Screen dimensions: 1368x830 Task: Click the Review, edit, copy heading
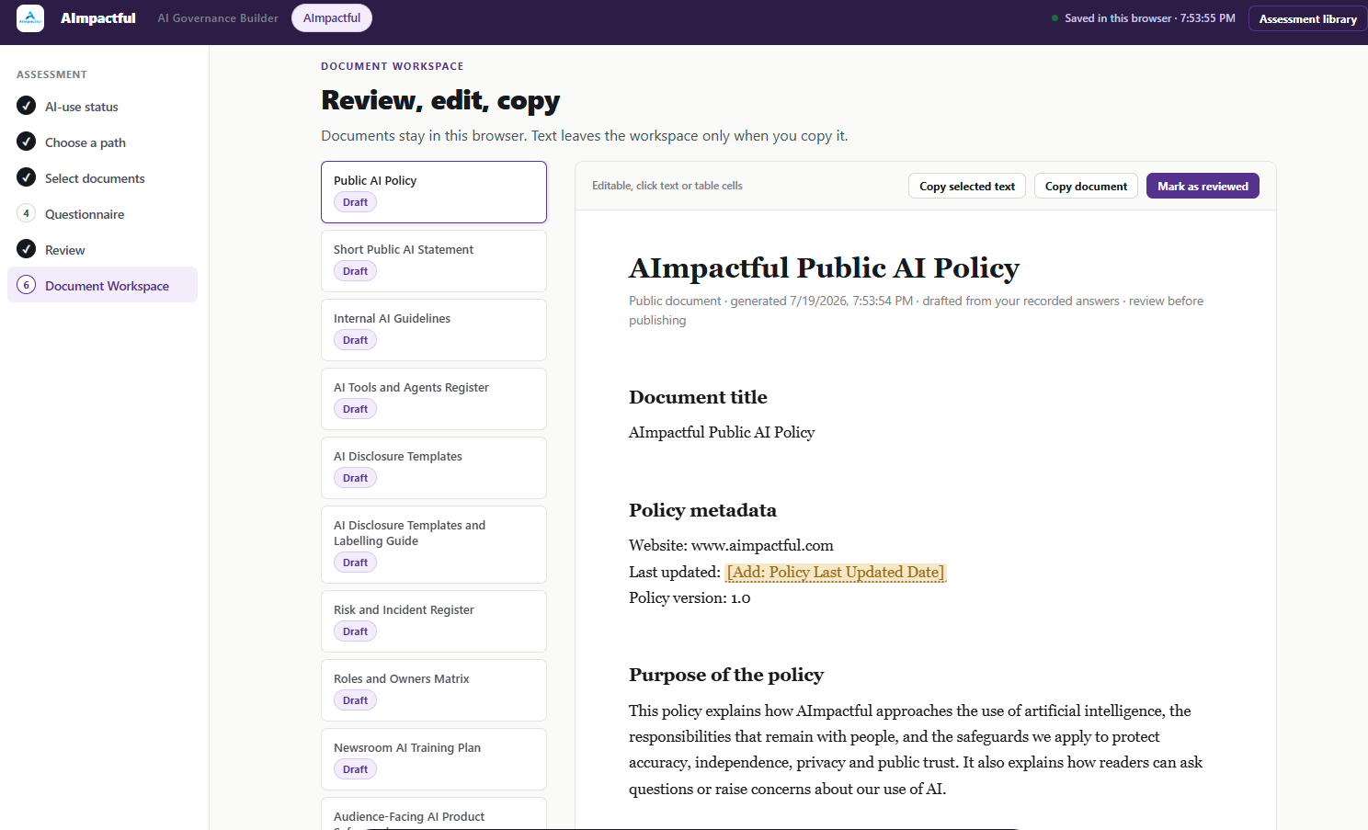(x=440, y=100)
